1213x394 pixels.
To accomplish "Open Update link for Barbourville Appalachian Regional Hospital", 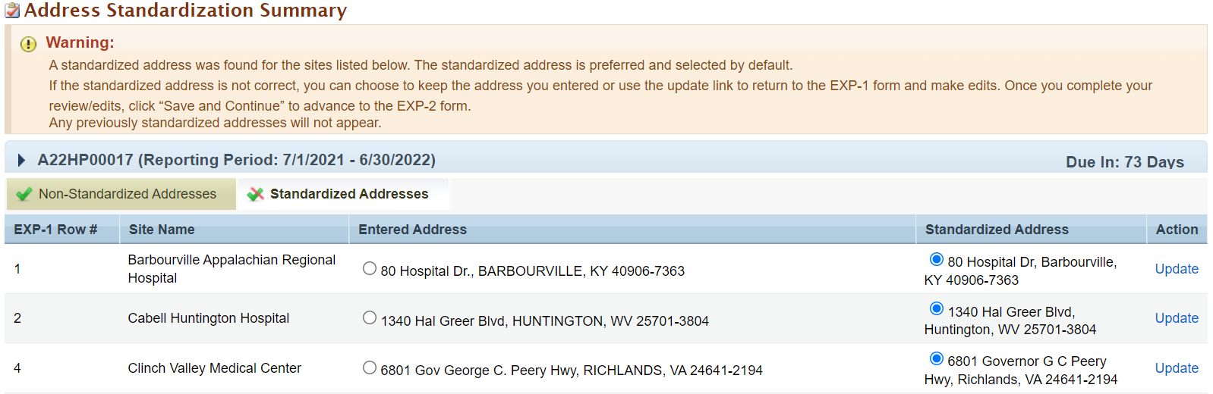I will pos(1177,269).
